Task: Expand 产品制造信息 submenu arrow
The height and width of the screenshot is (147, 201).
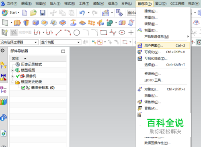Action: pyautogui.click(x=188, y=36)
